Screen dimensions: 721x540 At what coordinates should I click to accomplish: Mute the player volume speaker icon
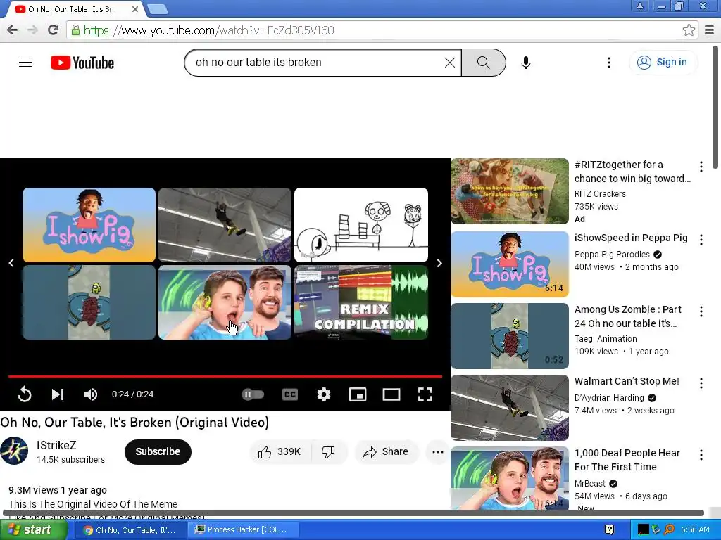tap(91, 394)
